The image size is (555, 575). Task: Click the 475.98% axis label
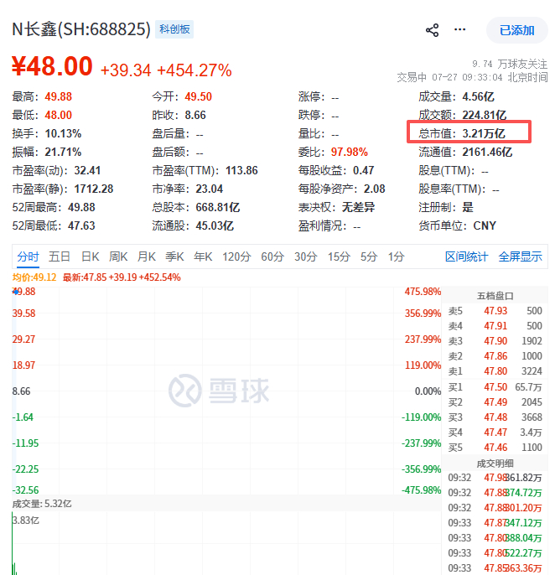point(423,292)
